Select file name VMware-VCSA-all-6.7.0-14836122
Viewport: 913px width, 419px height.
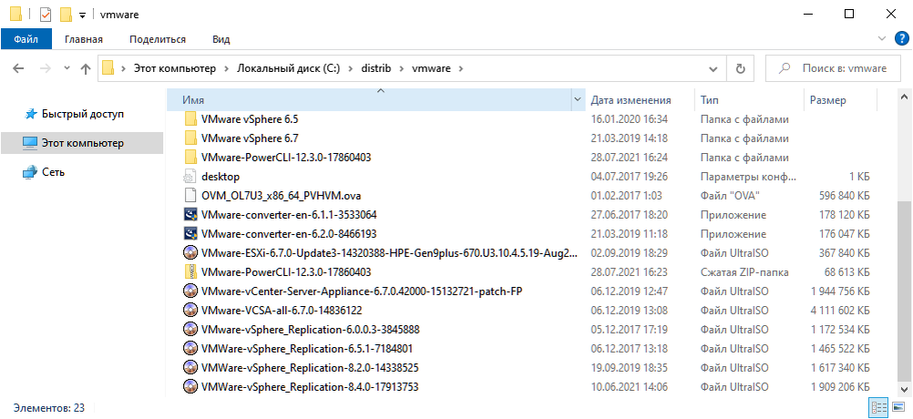coord(282,311)
